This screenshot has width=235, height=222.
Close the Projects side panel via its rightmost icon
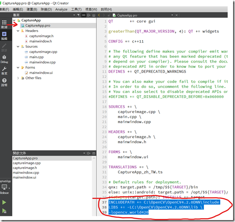(94, 15)
